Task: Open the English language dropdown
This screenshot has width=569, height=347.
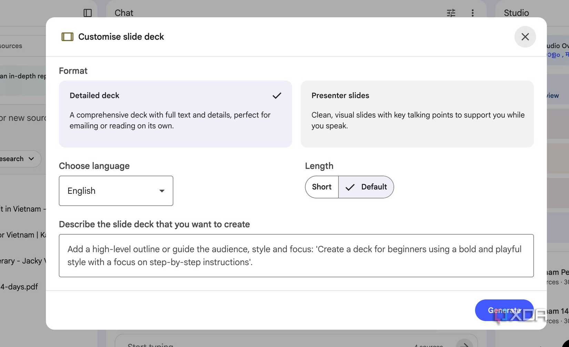Action: pyautogui.click(x=116, y=191)
